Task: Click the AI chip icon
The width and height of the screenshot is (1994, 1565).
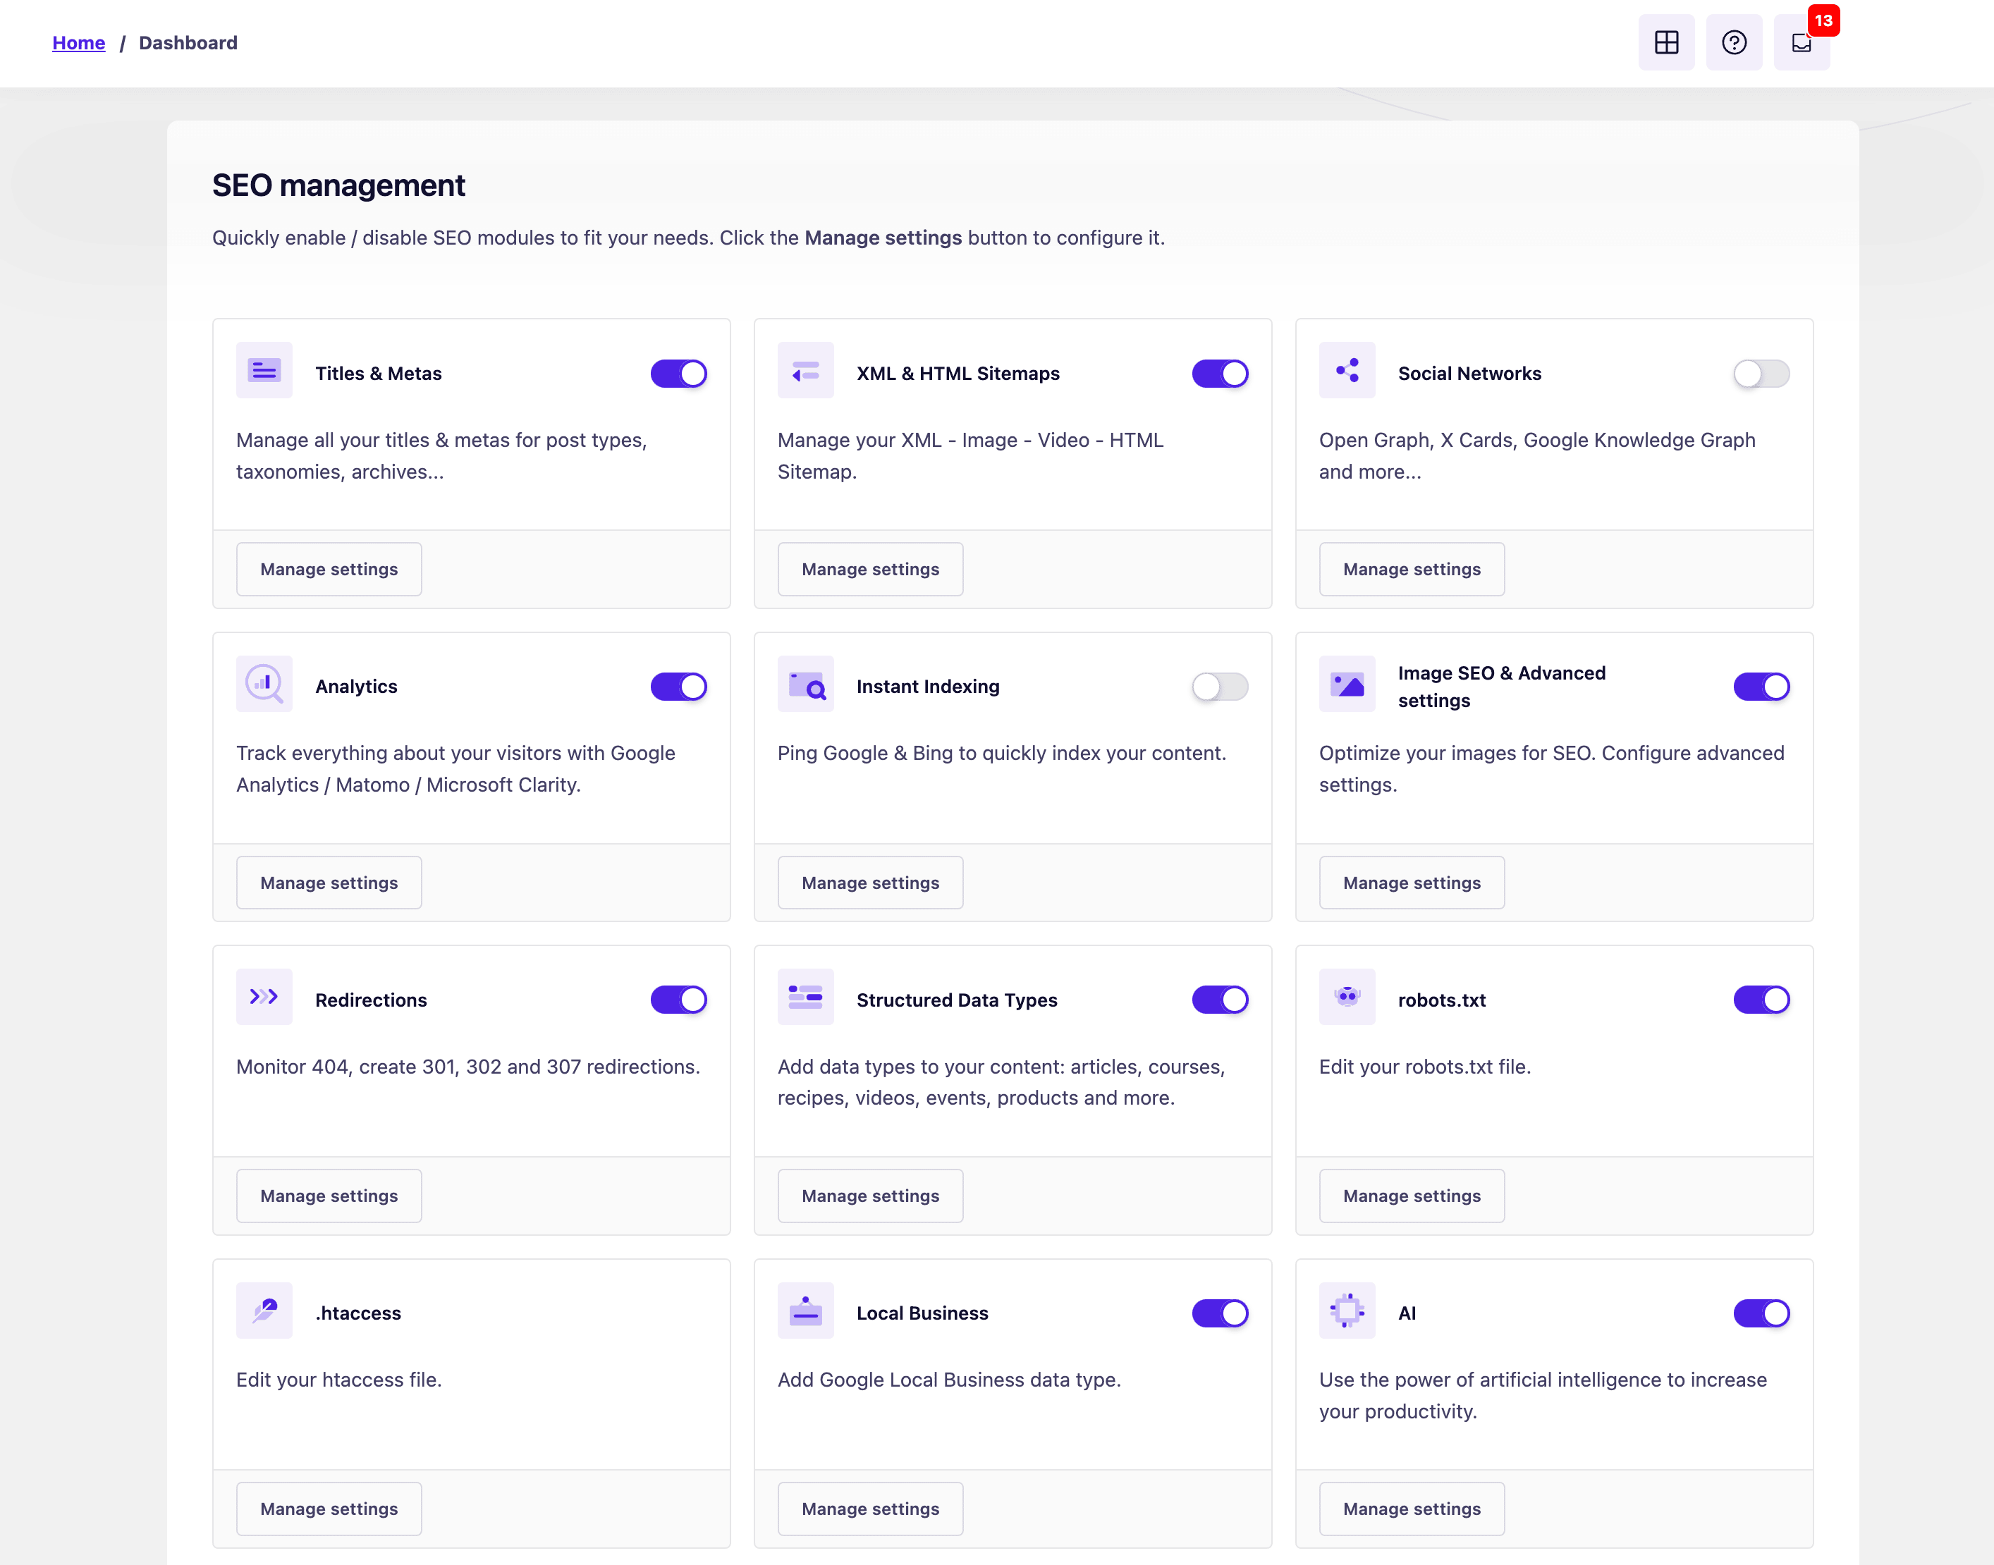Action: 1347,1311
